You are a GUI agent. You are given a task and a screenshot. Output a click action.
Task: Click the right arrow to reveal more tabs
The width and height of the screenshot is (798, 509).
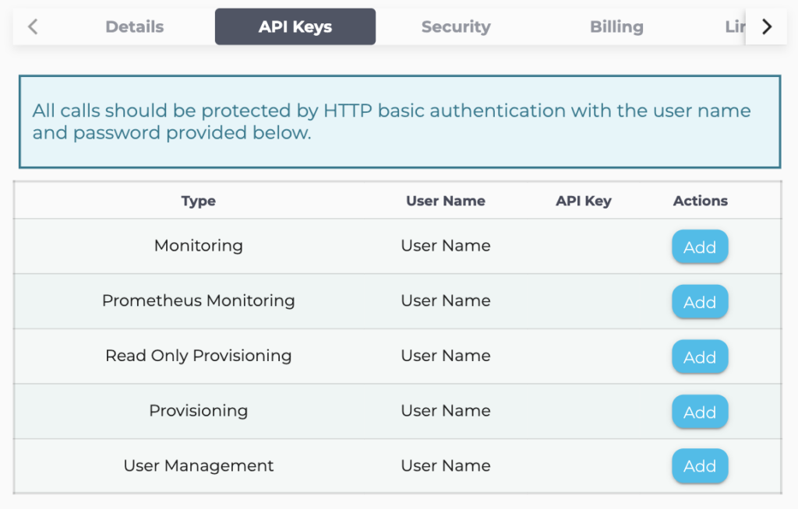tap(766, 26)
